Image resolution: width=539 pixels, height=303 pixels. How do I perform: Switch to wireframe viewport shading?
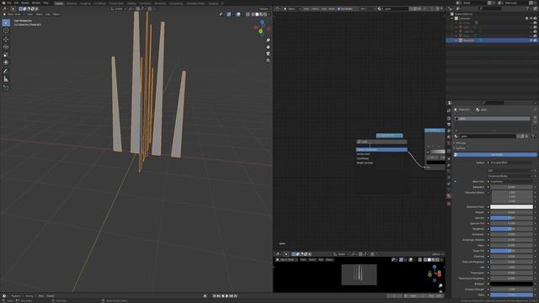click(x=253, y=14)
